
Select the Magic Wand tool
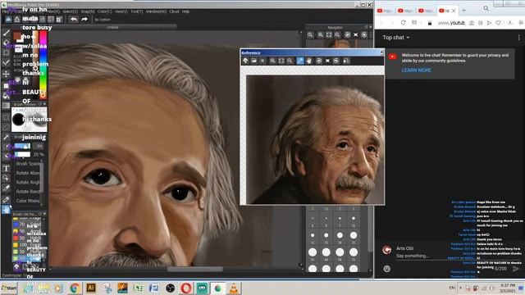tap(6, 138)
